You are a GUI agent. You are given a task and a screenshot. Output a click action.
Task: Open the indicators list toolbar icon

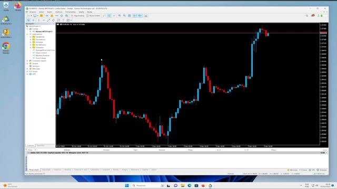click(146, 16)
